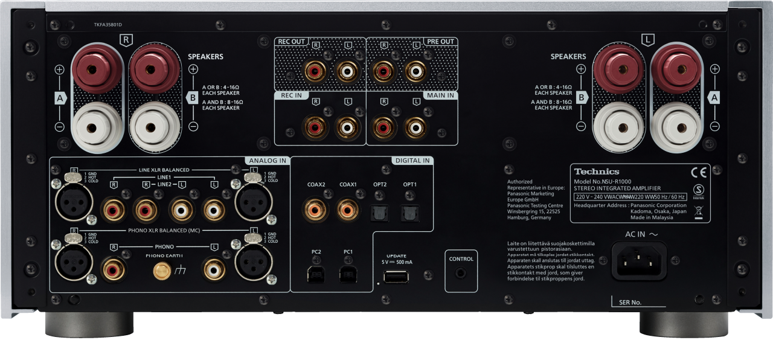This screenshot has height=340, width=773.
Task: Click the PC2 USB-B port
Action: pos(315,275)
